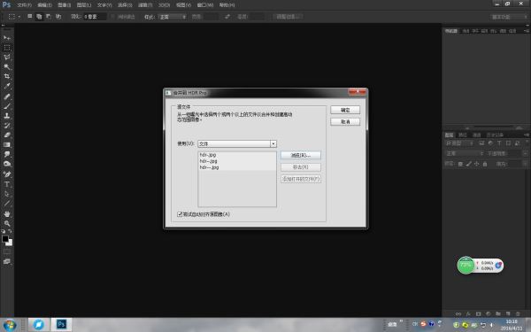Select the Brush tool
531x332 pixels.
click(7, 106)
